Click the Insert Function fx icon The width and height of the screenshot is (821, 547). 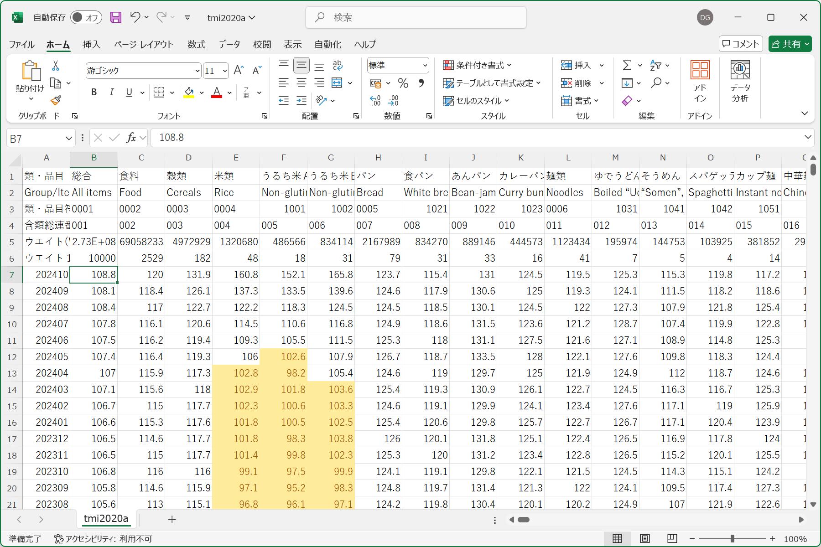click(131, 138)
